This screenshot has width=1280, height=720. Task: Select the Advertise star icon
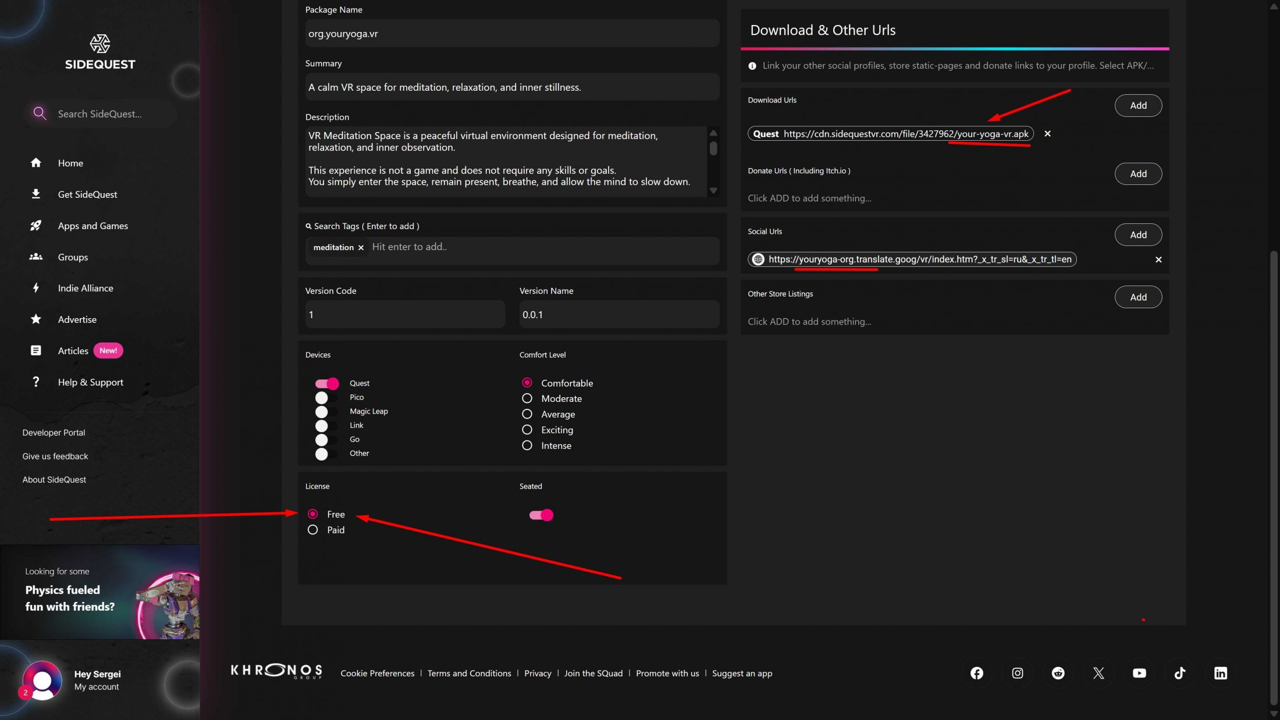(35, 319)
